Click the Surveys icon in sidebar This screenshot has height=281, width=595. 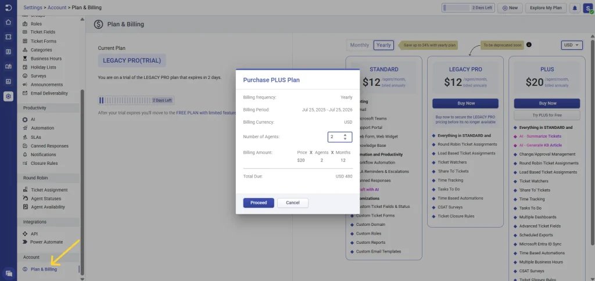tap(25, 76)
